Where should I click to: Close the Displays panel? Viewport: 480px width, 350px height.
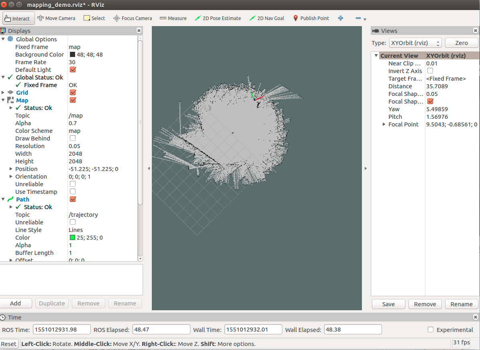point(139,31)
